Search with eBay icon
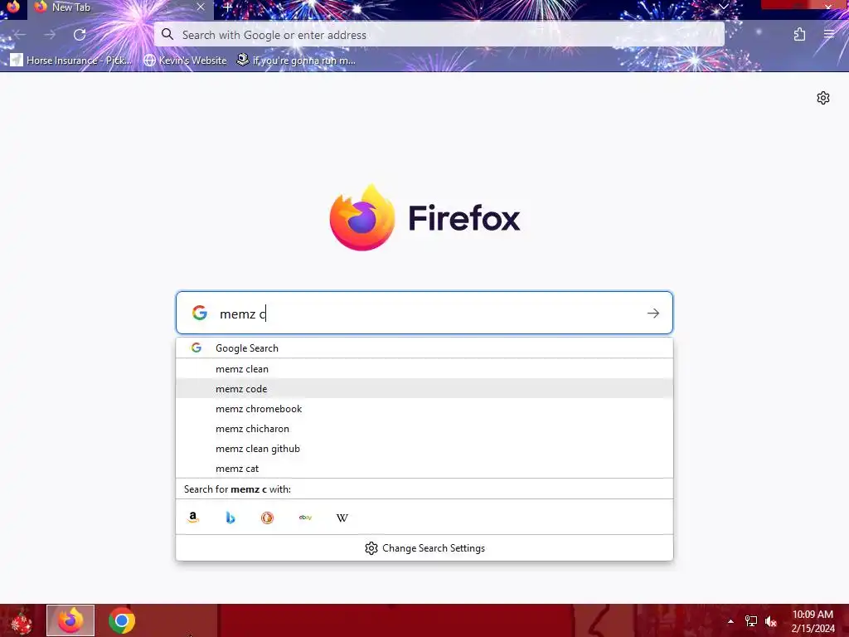This screenshot has height=637, width=849. point(305,518)
